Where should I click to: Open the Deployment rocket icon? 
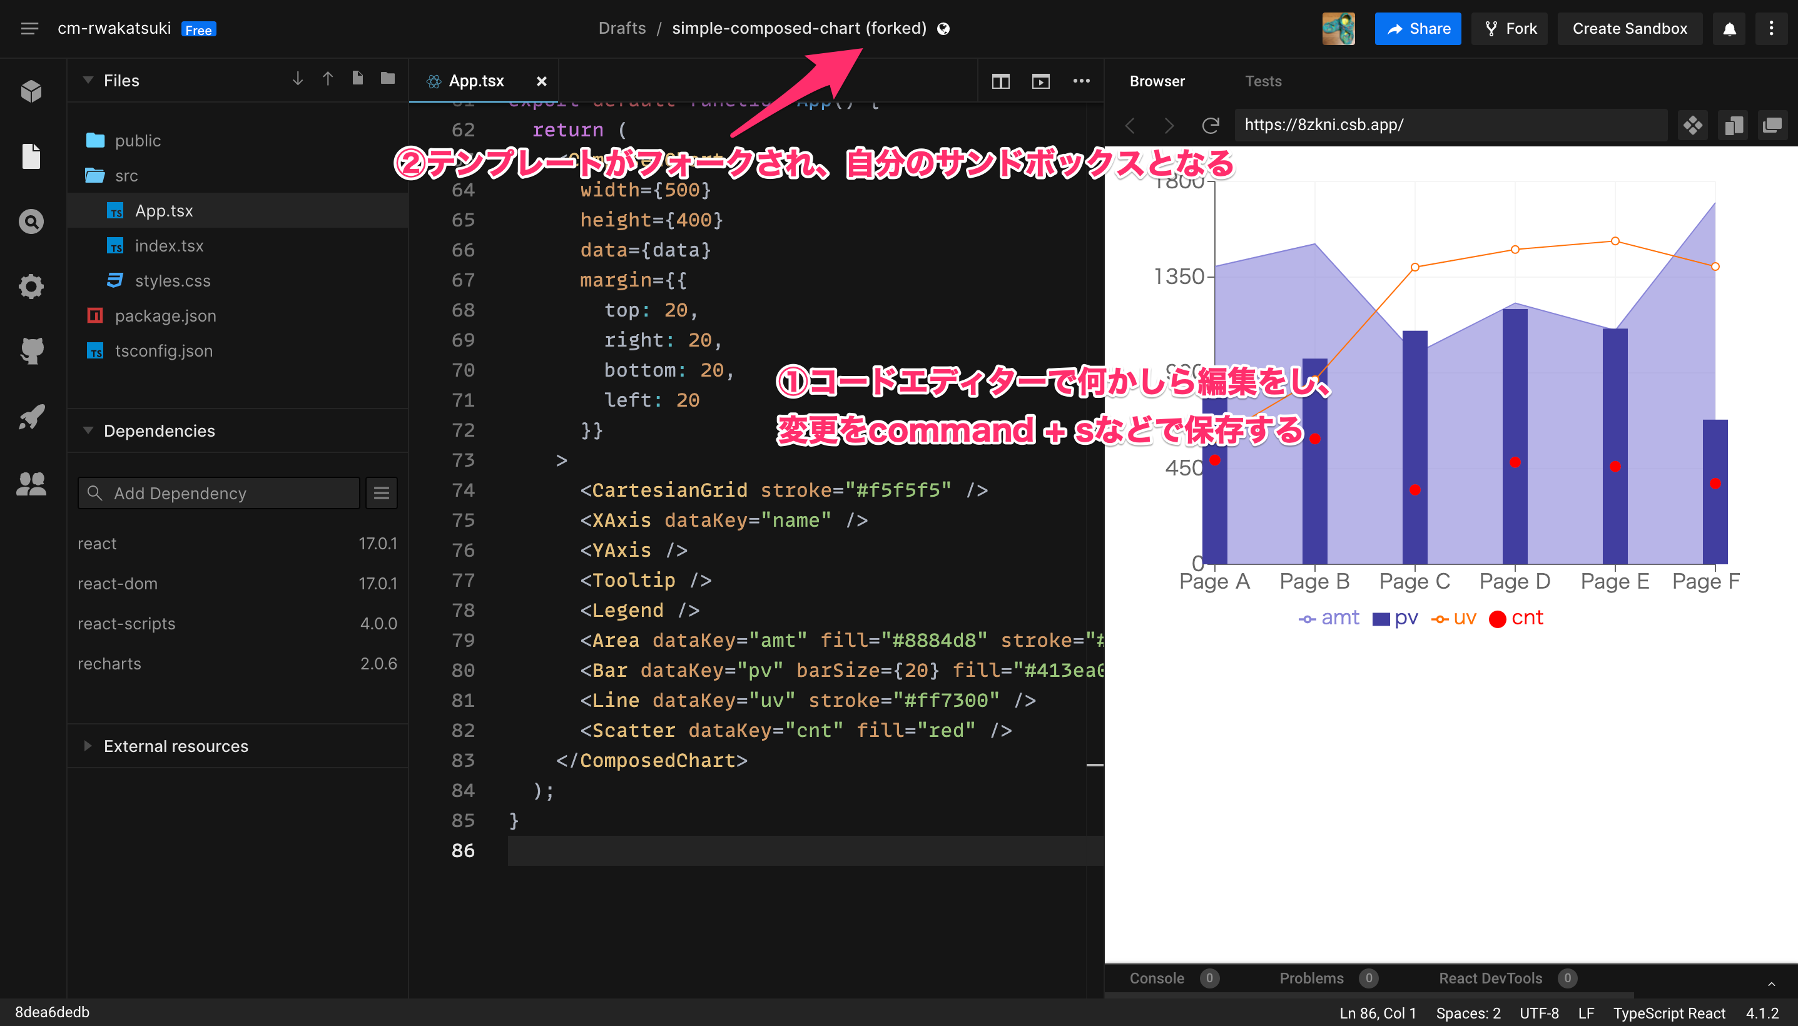[x=31, y=417]
